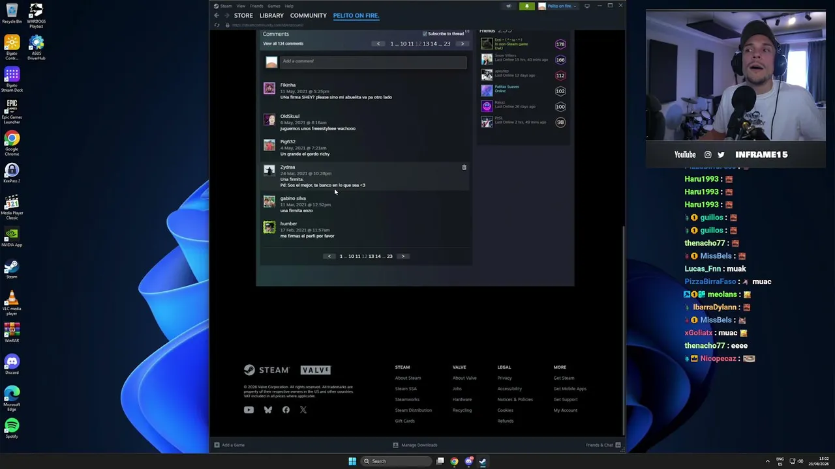Click View all 134 comments link

(x=283, y=44)
